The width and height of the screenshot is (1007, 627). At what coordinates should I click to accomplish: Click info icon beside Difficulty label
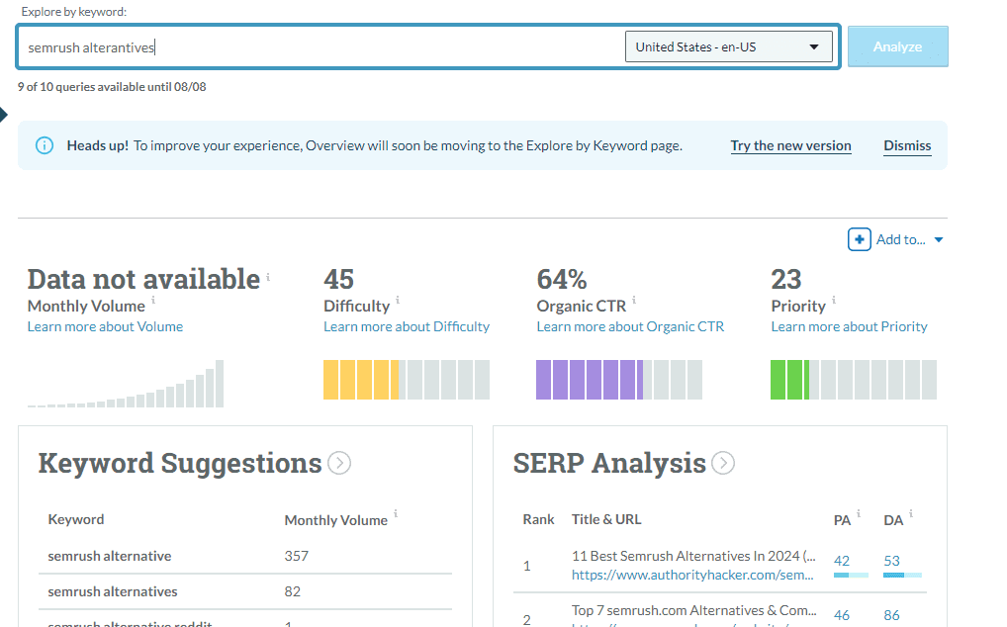(398, 300)
